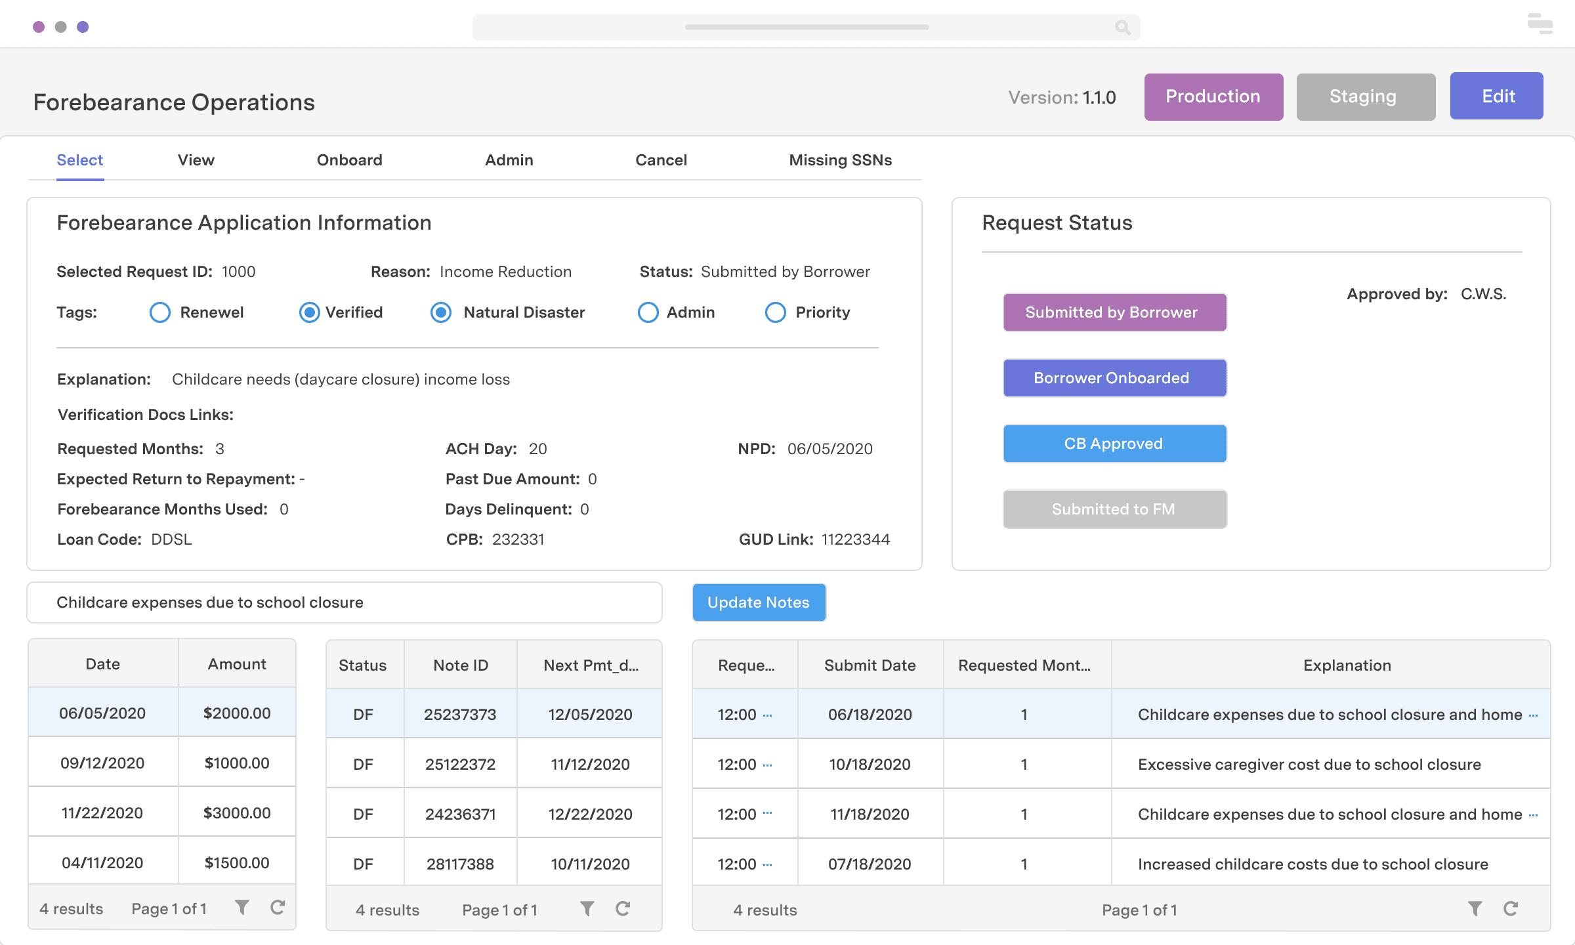Expand truncated explanation in 11/18/2020 row
Image resolution: width=1575 pixels, height=945 pixels.
click(1533, 815)
